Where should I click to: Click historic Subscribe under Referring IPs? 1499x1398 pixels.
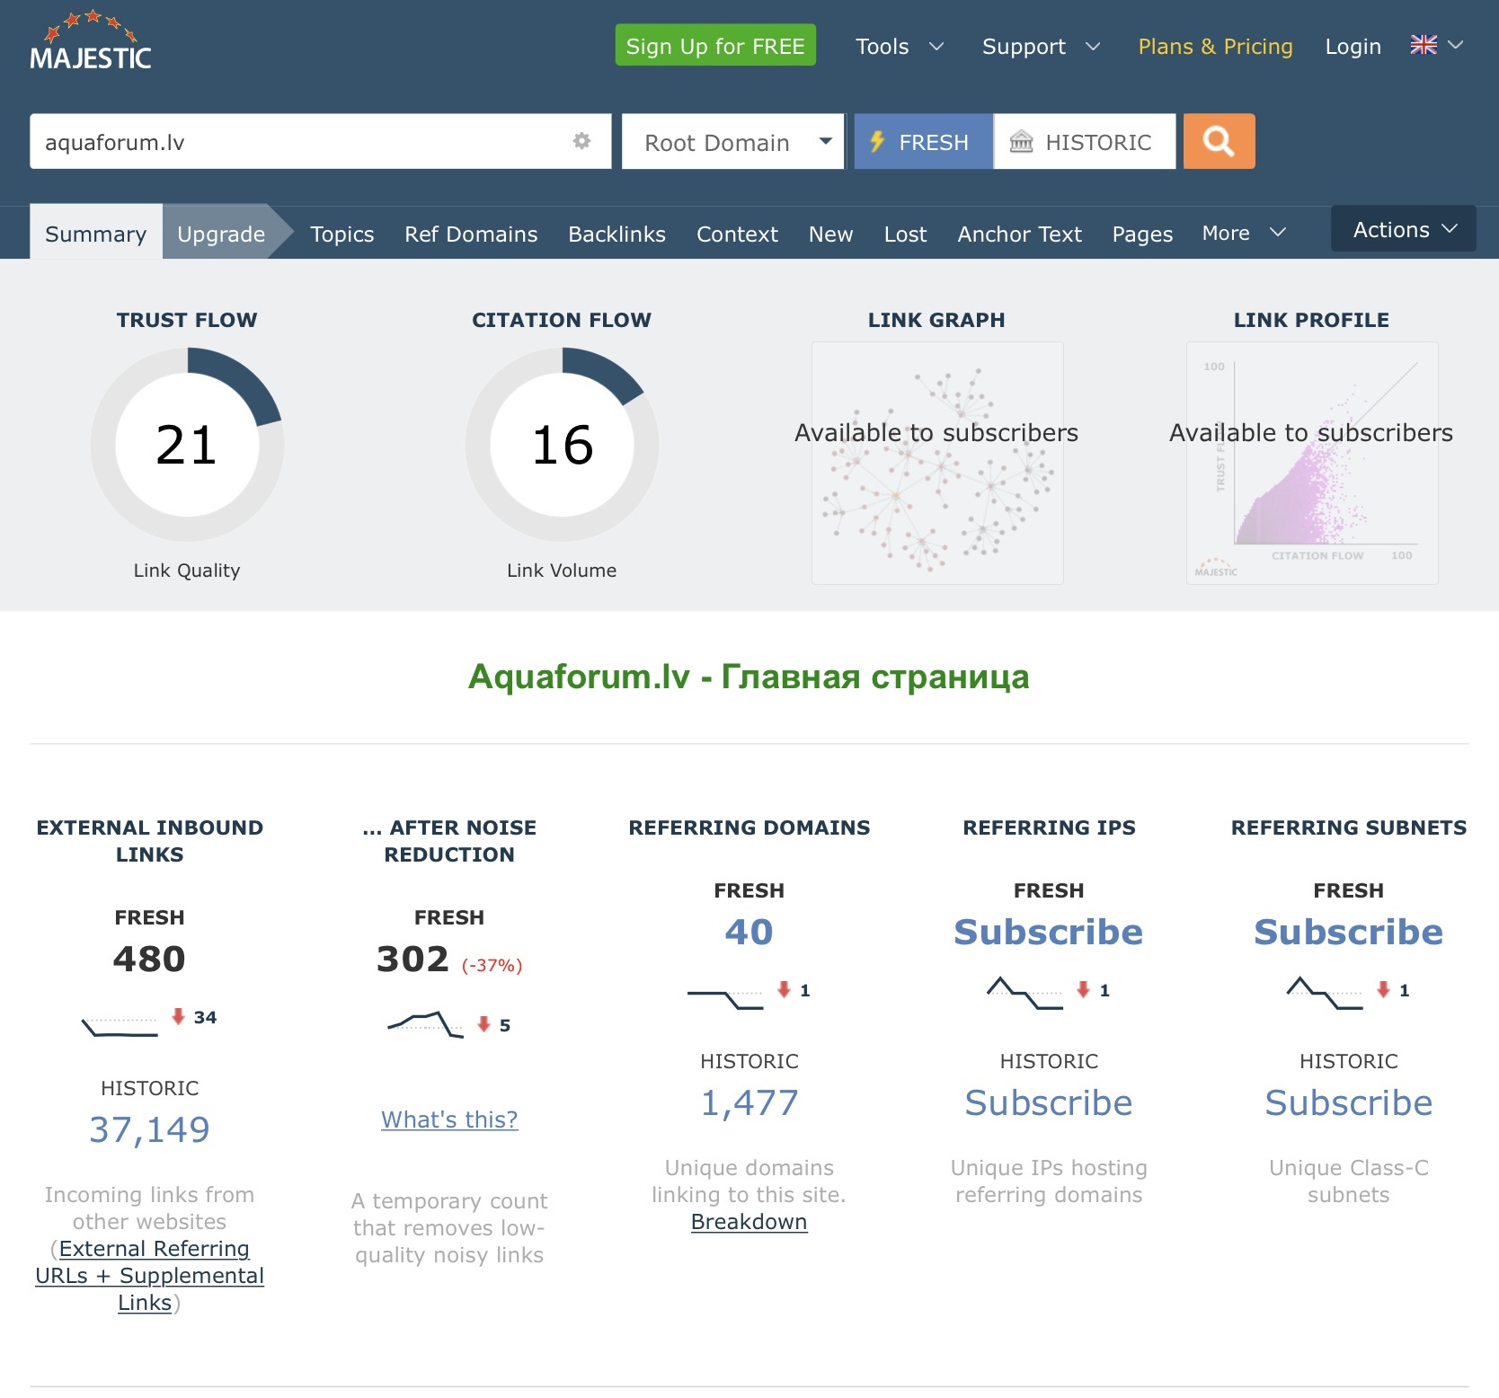(1048, 1102)
